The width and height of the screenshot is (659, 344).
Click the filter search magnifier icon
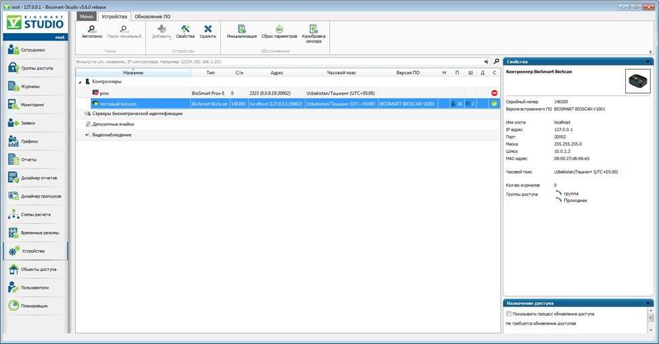pos(496,62)
